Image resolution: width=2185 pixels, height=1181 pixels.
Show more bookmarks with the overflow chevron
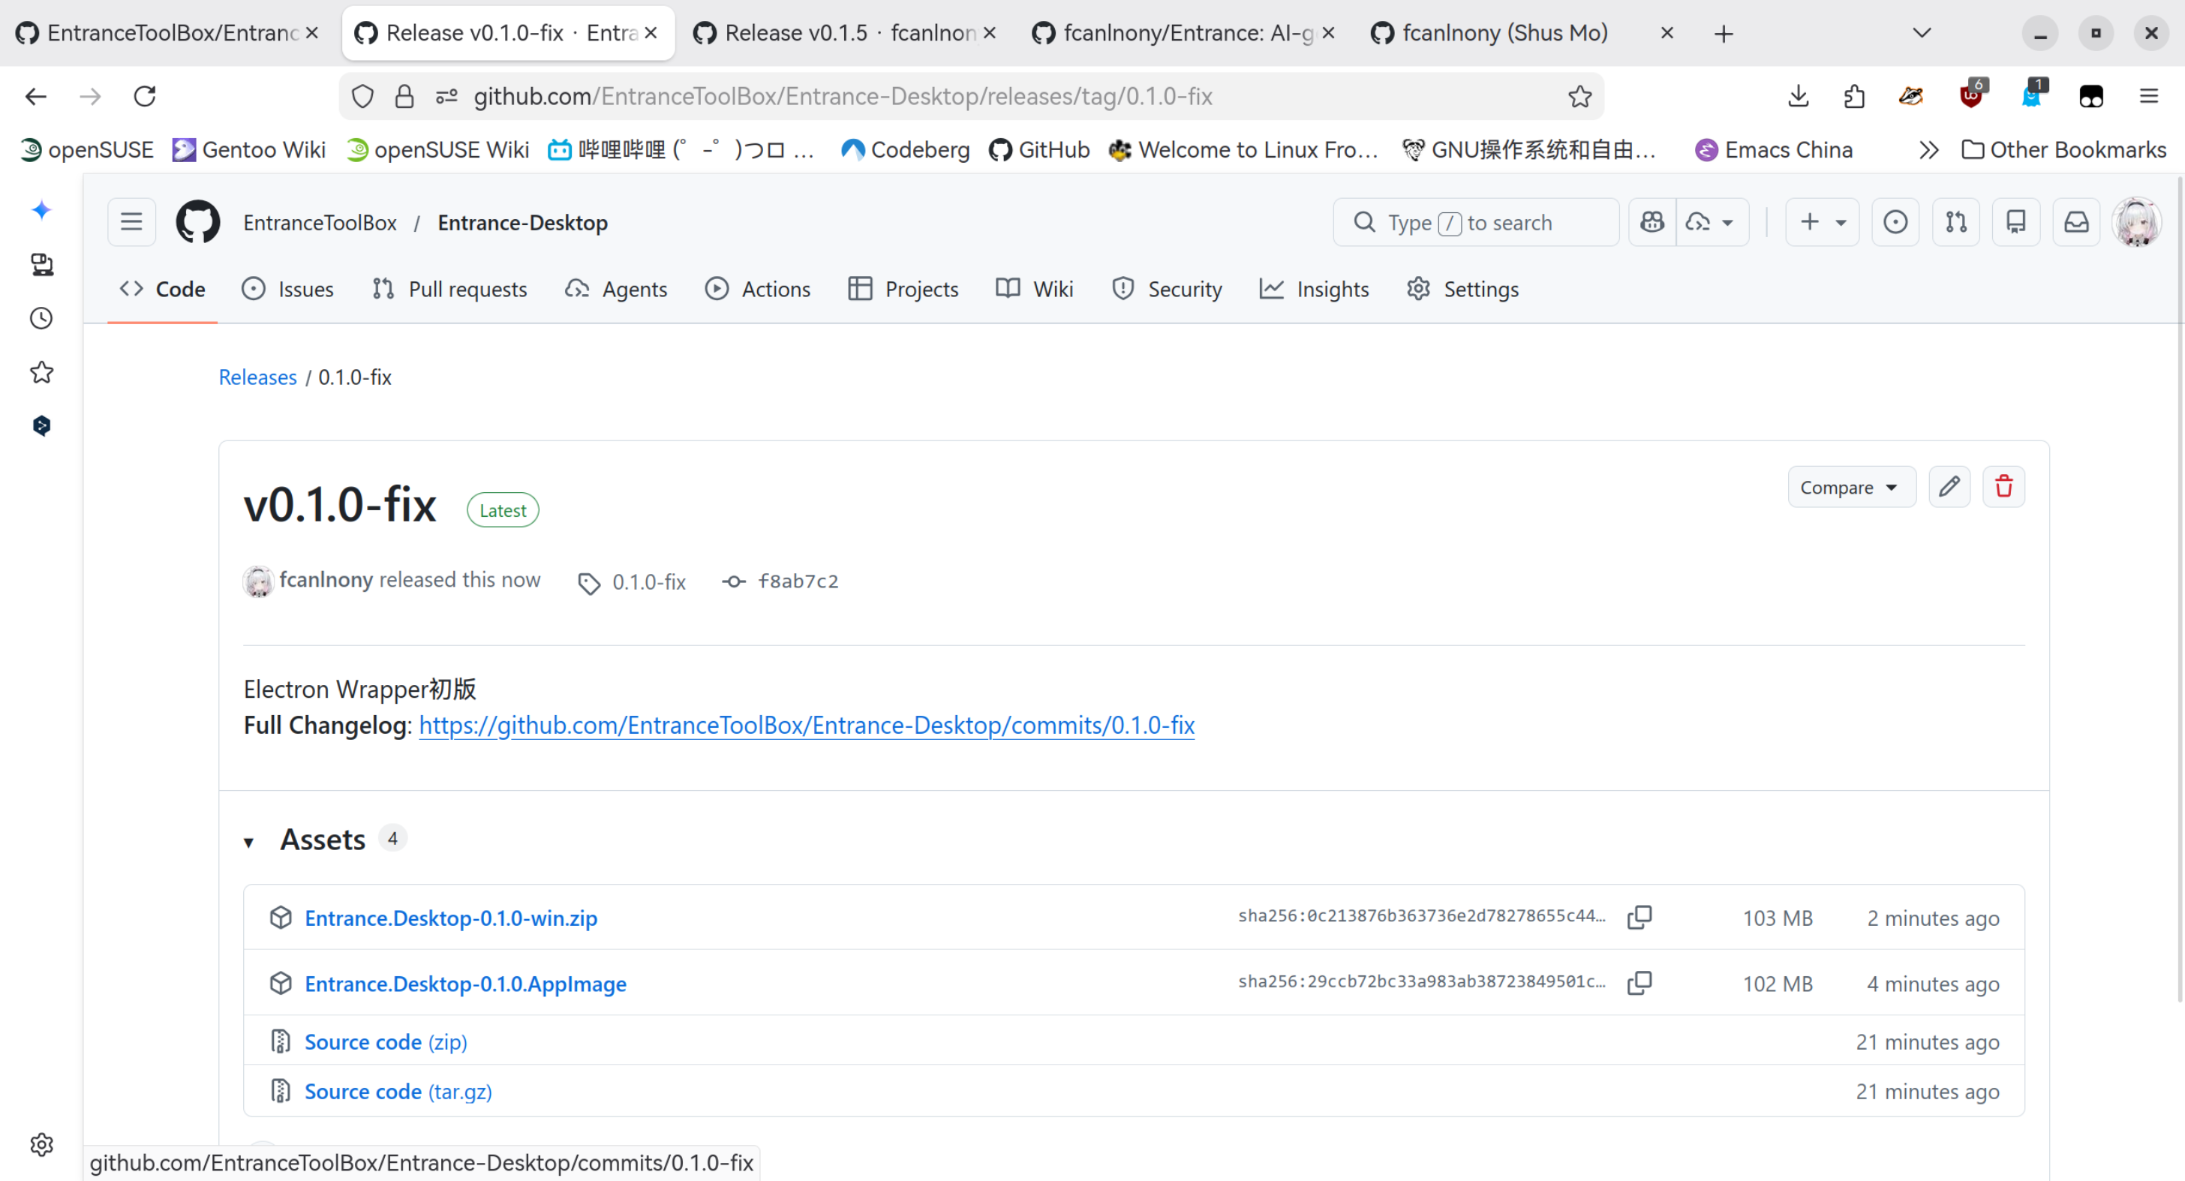[1928, 150]
